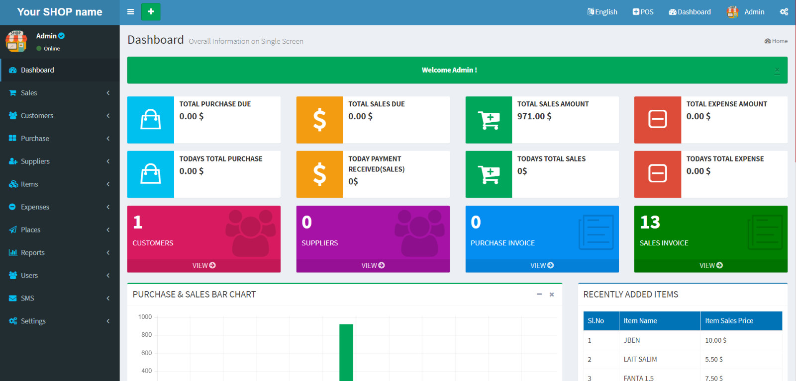
Task: Click the SMS envelope icon in the sidebar
Action: (13, 298)
